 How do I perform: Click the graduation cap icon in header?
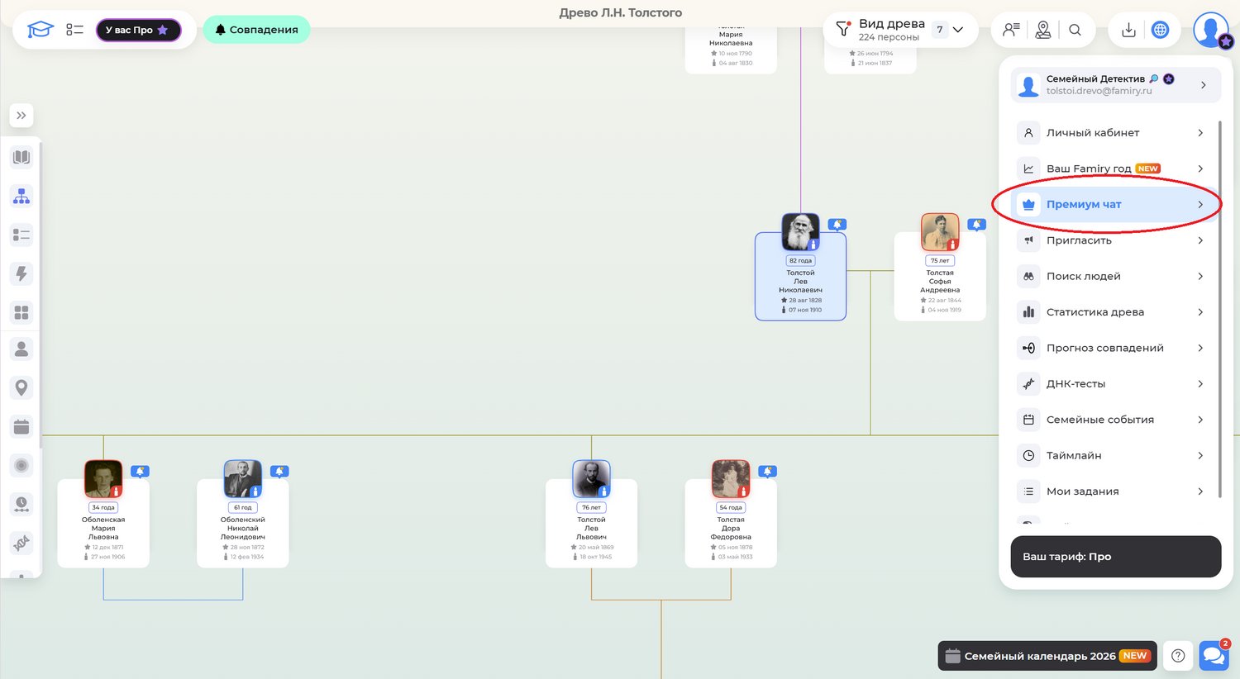(x=40, y=30)
